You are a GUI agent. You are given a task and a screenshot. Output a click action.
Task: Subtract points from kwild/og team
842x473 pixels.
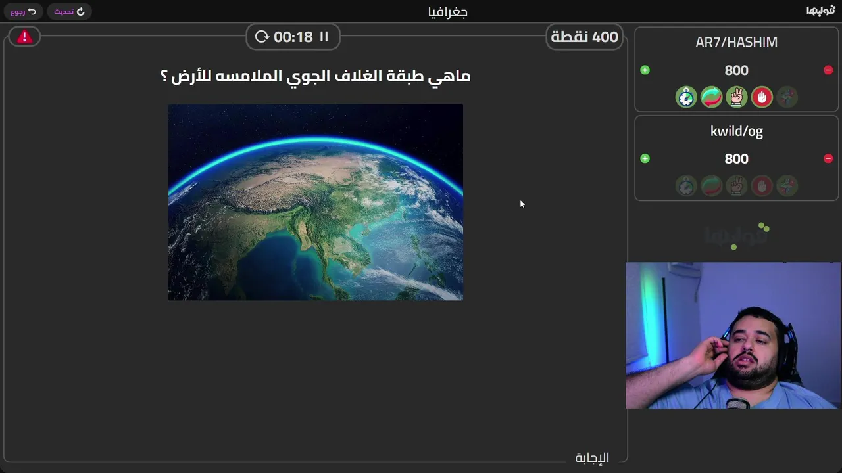click(x=828, y=158)
